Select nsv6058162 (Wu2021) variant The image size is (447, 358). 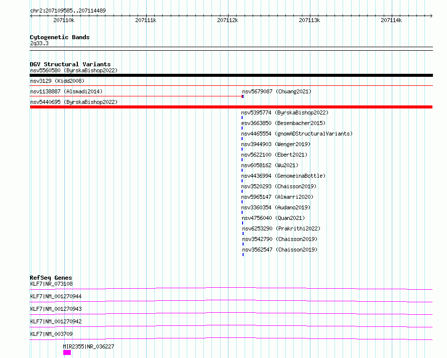point(270,165)
